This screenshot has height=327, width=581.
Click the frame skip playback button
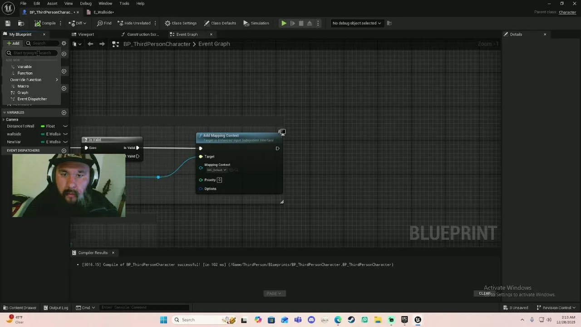coord(293,23)
